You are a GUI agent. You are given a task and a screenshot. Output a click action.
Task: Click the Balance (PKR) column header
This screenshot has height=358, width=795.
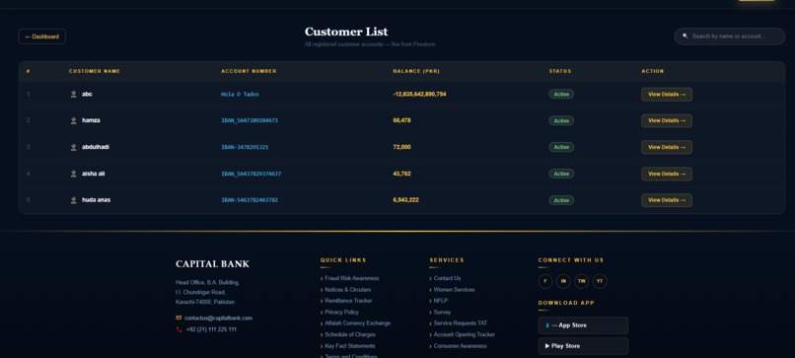416,71
